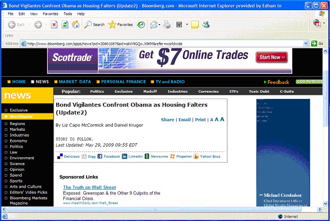330x221 pixels.
Task: Click the Go button beside address bar
Action: (317, 43)
